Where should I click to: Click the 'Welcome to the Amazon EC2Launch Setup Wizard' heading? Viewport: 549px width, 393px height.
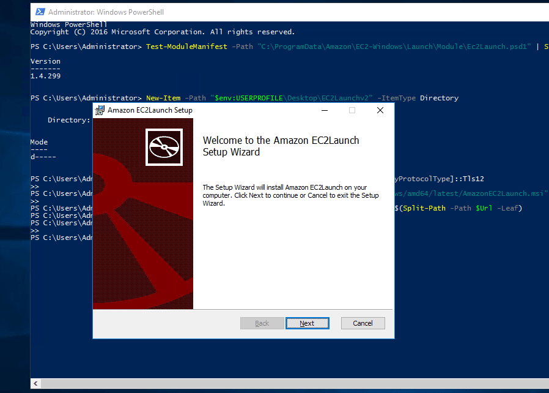(x=281, y=146)
